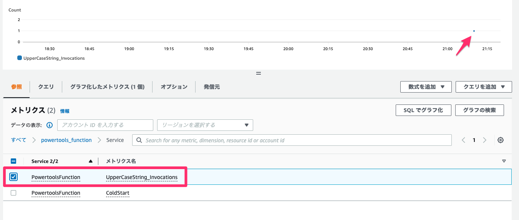This screenshot has height=220, width=519.
Task: Expand the リージョンを選択する region dropdown
Action: (205, 125)
